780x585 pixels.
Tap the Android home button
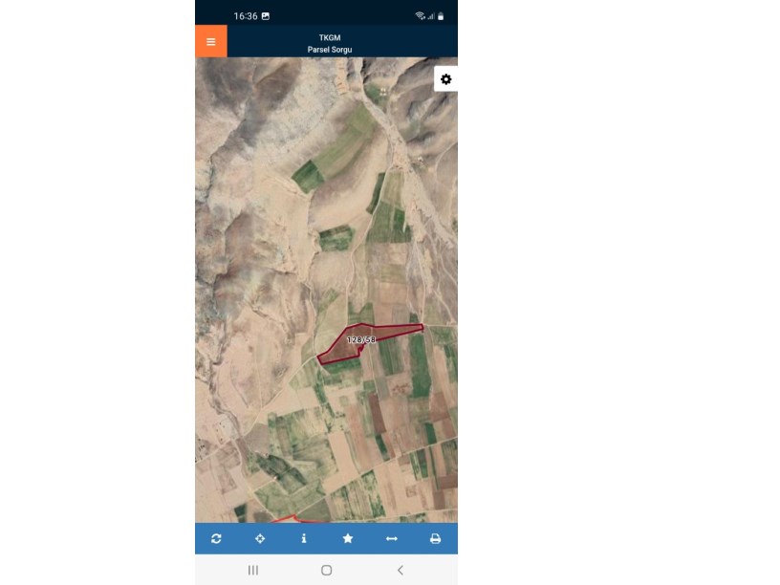(326, 570)
